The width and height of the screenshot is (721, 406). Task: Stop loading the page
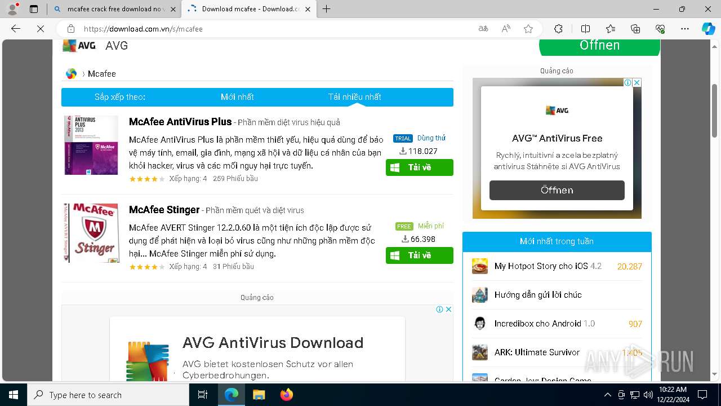click(x=41, y=29)
